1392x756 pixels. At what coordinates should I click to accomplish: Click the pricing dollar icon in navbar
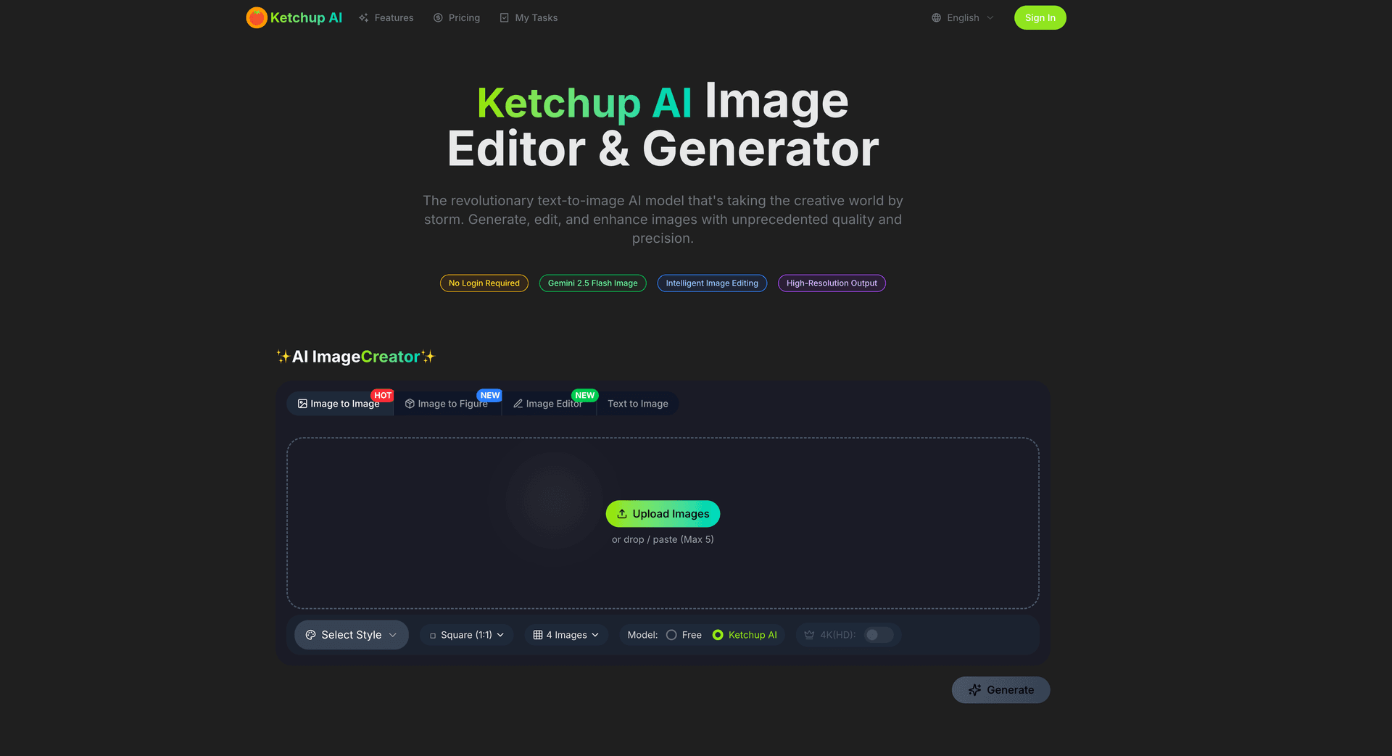point(436,17)
